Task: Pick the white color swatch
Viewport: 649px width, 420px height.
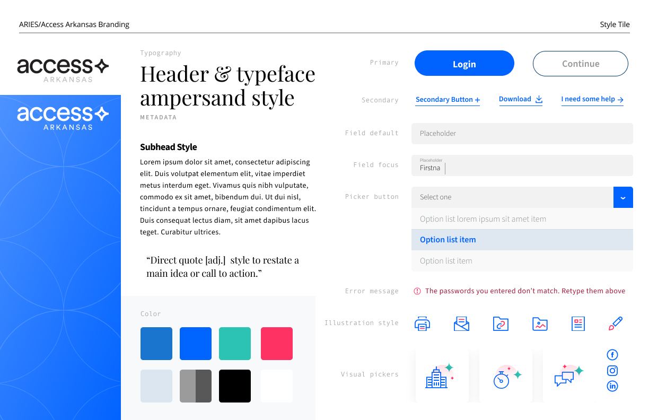Action: [277, 386]
